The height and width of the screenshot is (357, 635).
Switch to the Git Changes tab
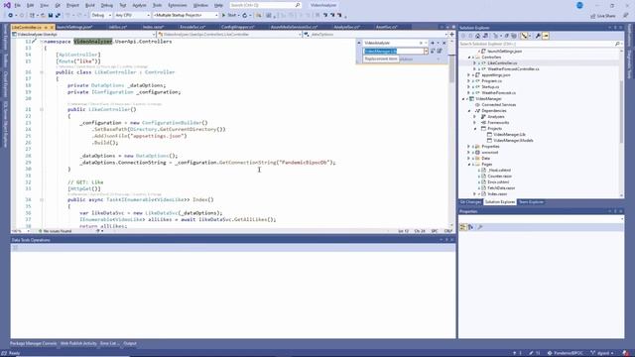[470, 202]
